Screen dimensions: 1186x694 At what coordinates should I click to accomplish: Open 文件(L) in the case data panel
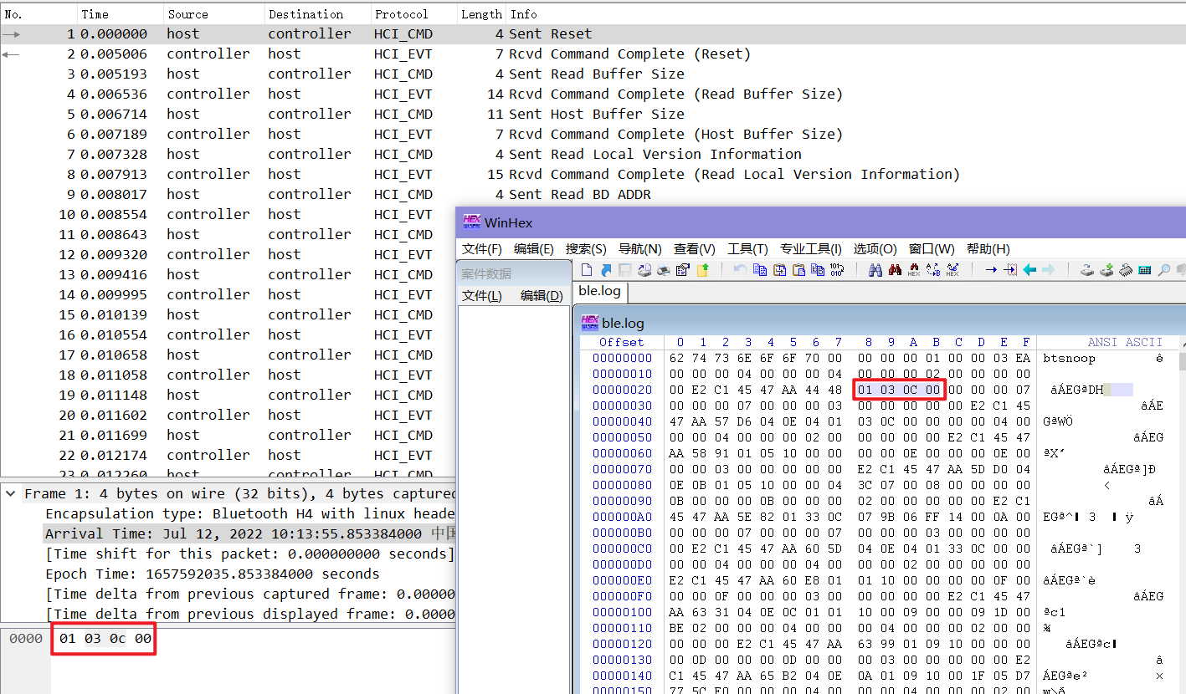point(482,296)
